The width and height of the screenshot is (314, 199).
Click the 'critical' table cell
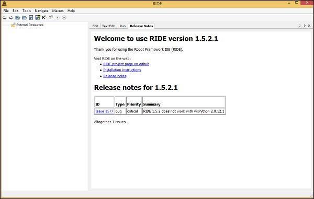[134, 111]
